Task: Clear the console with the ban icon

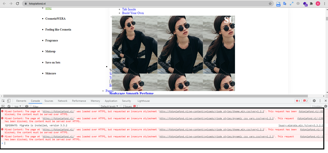Action: 9,106
